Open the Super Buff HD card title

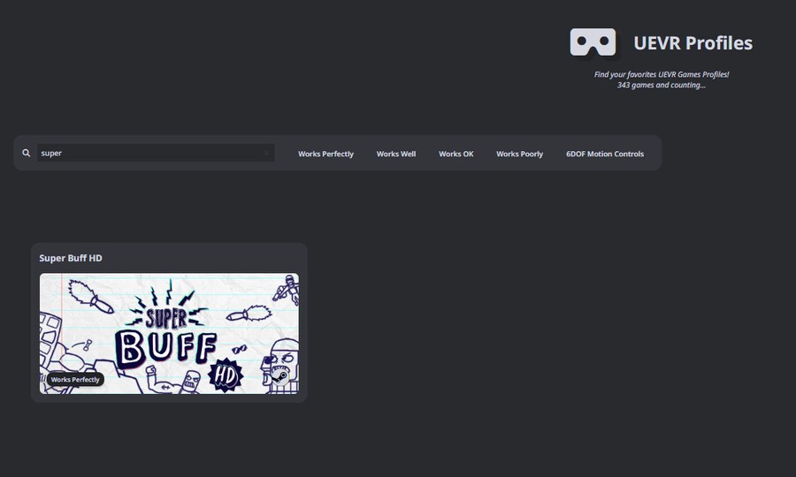point(71,258)
